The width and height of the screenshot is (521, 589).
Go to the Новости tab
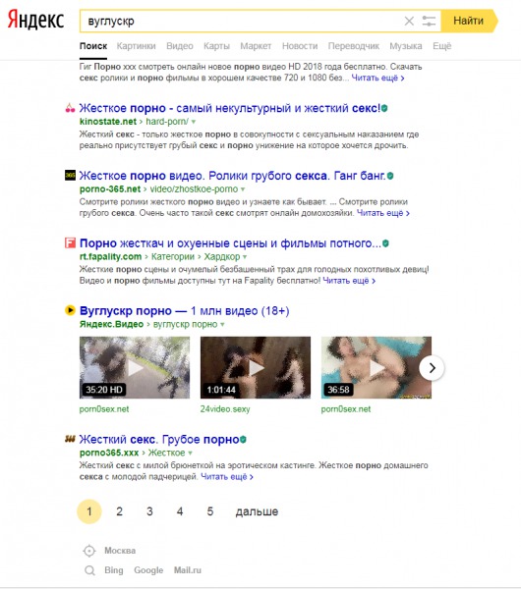pyautogui.click(x=300, y=46)
